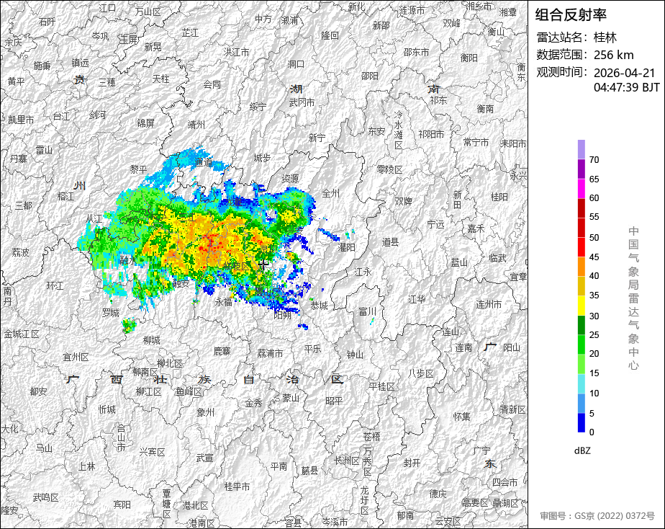Click the 全州 label on the map
This screenshot has width=665, height=529.
[331, 194]
